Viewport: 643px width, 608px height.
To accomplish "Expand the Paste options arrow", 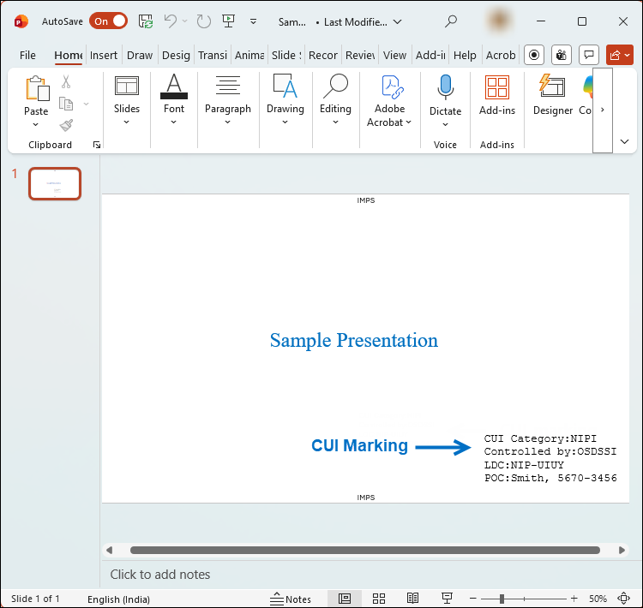I will 36,124.
